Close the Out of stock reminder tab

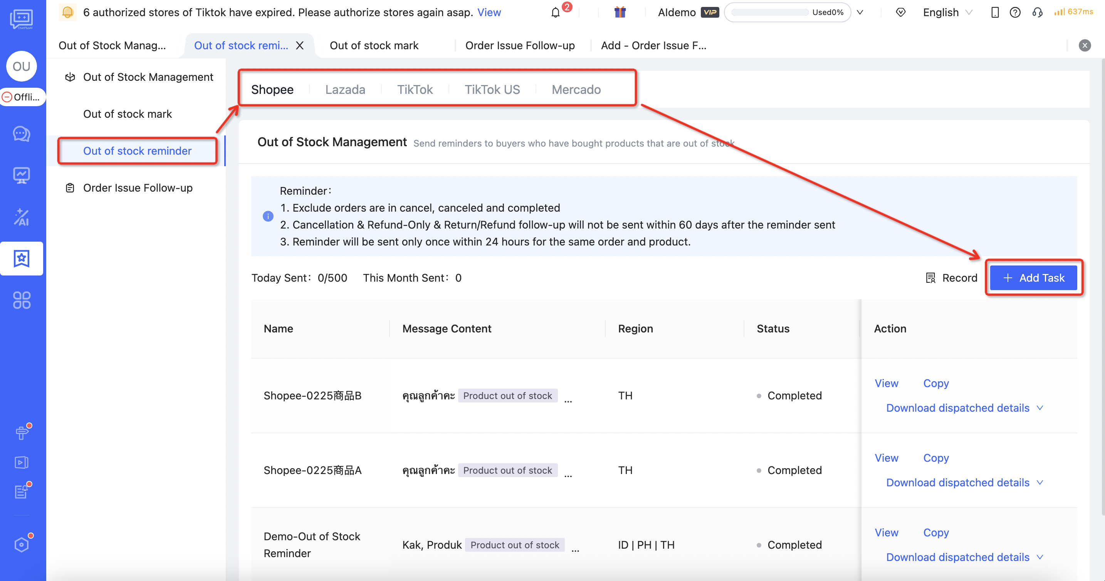(299, 45)
